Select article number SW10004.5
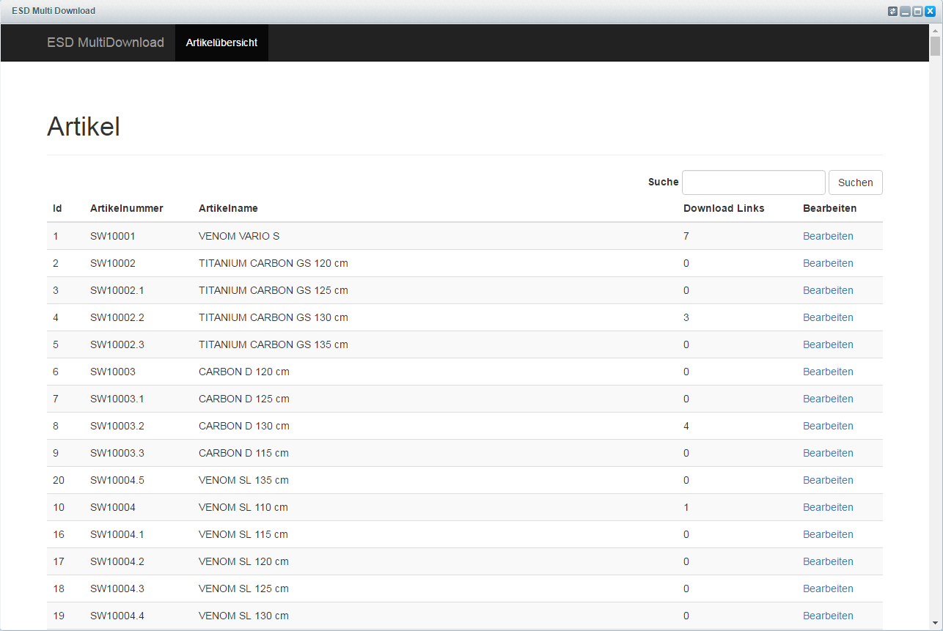Viewport: 943px width, 631px height. tap(117, 480)
